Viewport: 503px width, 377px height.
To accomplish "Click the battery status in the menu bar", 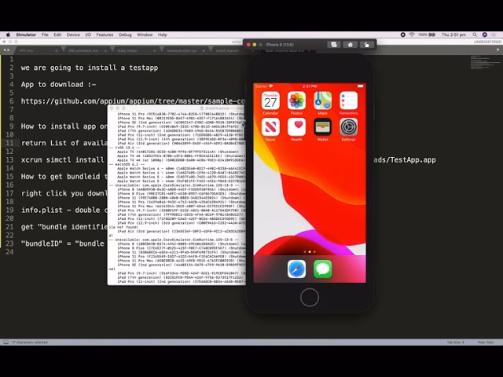I will [x=427, y=35].
